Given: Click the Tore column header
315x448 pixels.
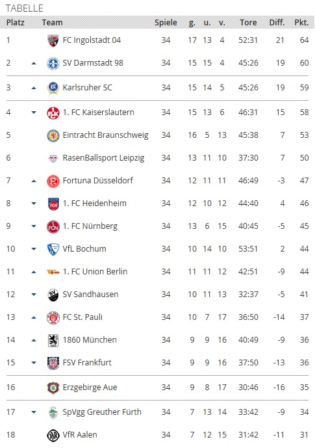Looking at the screenshot, I should tap(248, 22).
